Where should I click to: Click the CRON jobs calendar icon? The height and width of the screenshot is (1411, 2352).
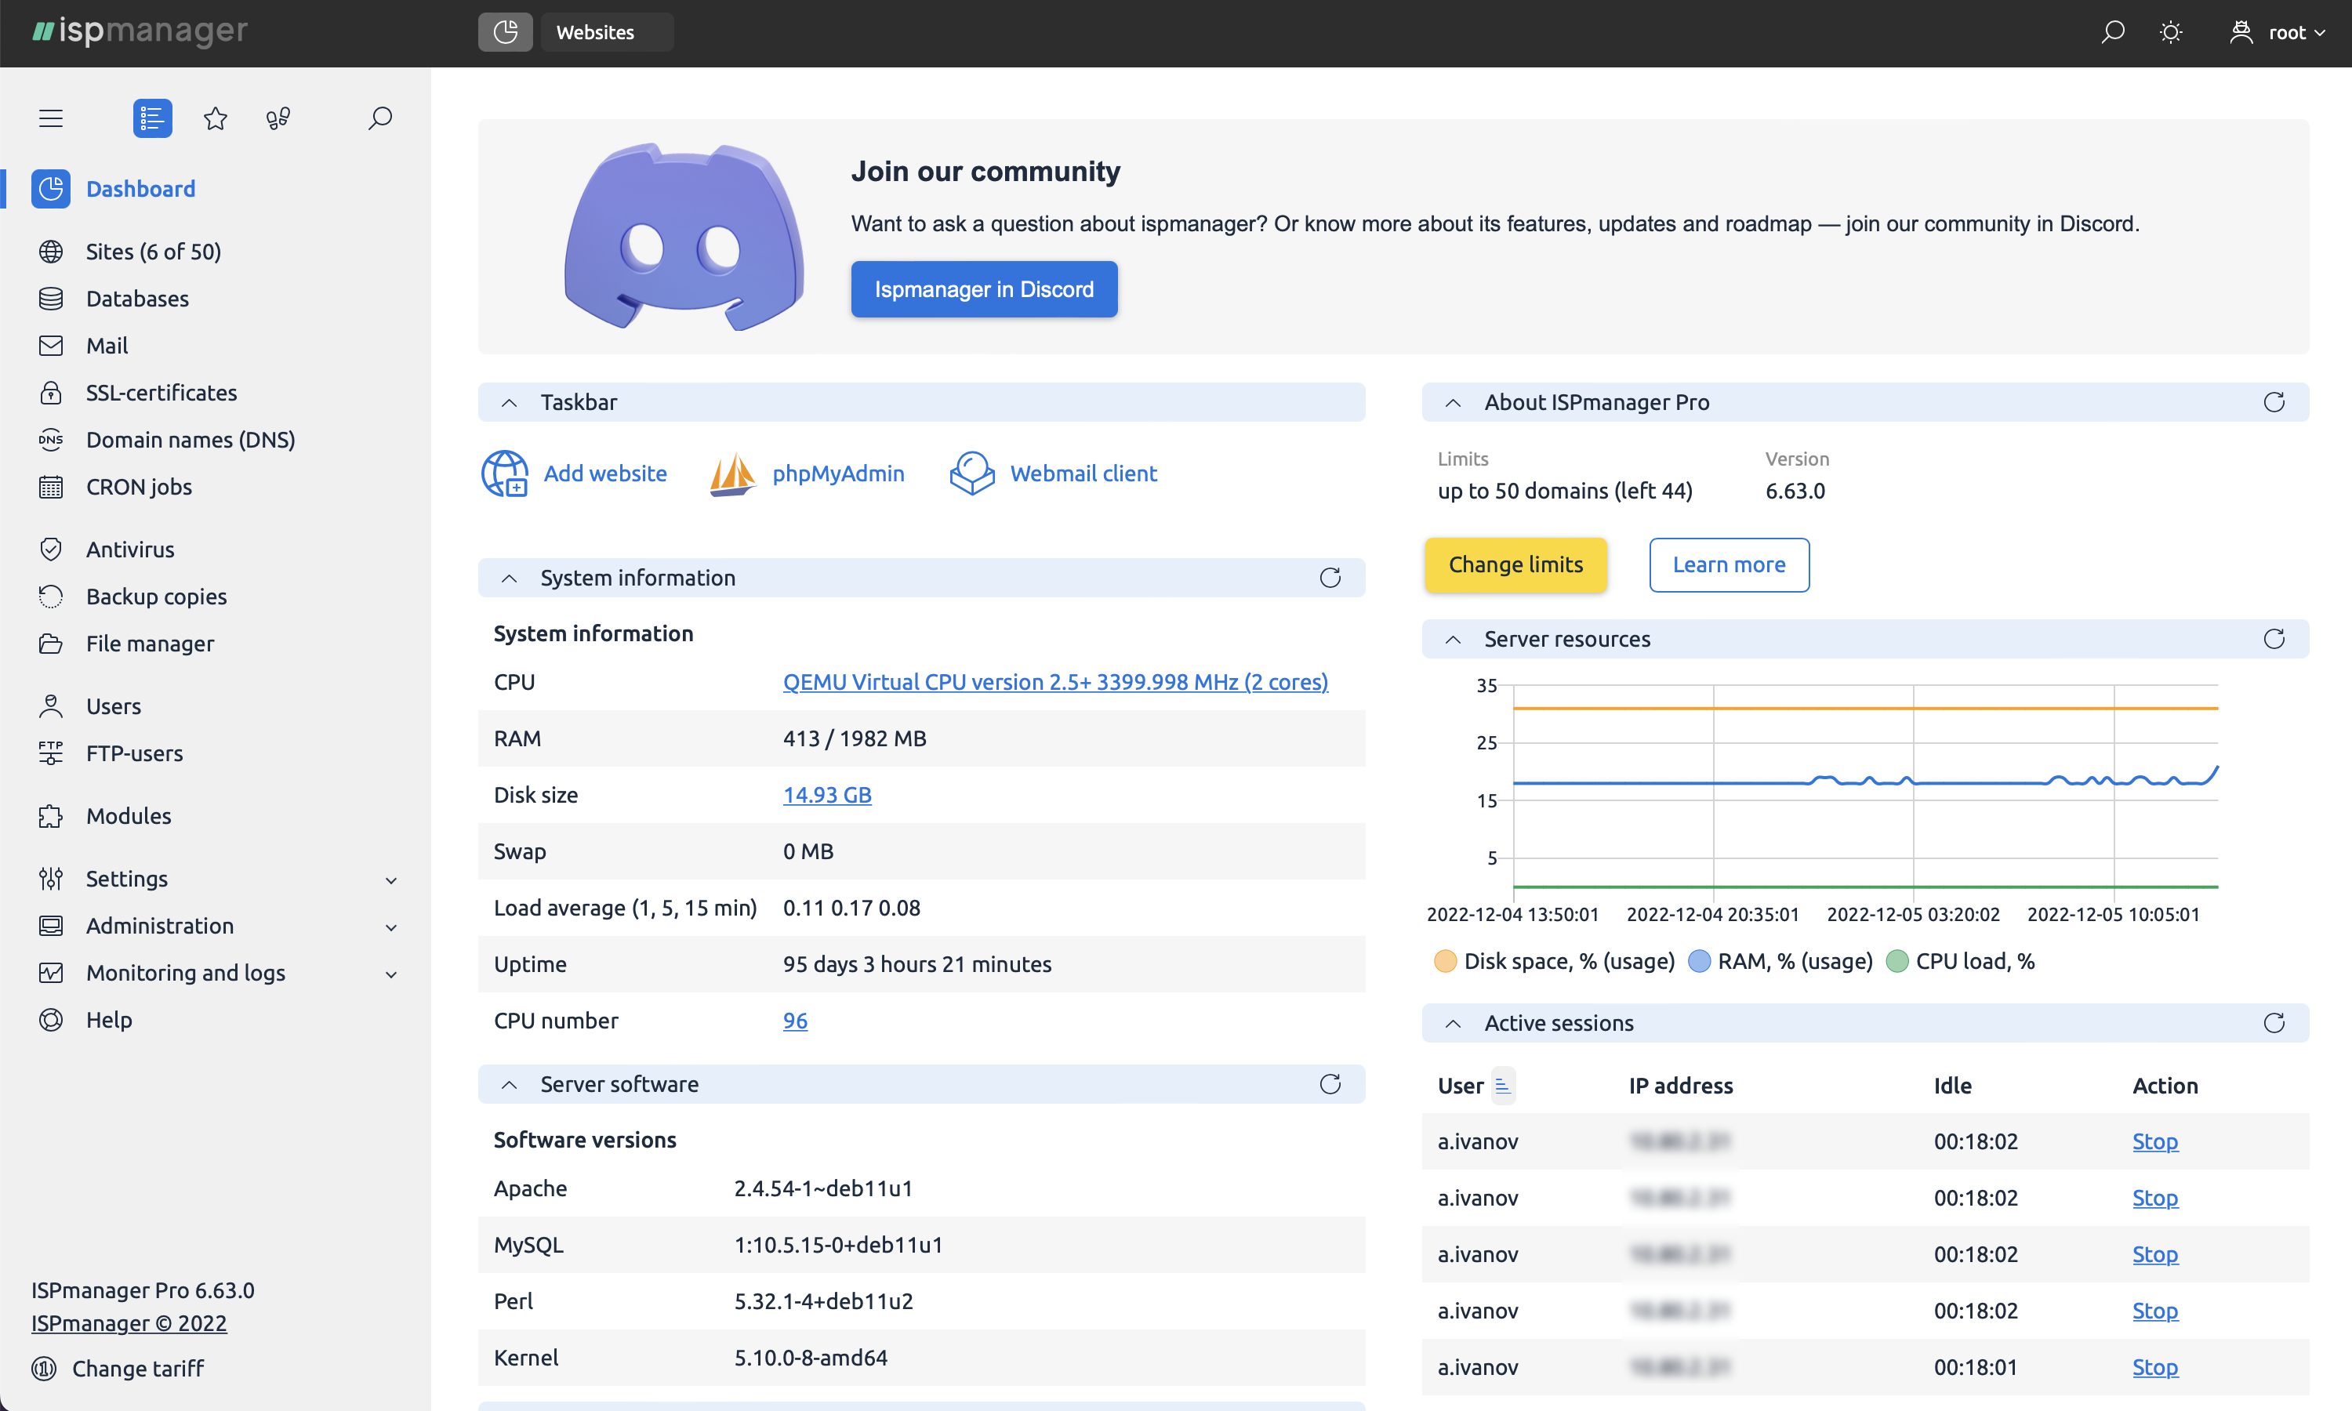[x=51, y=487]
